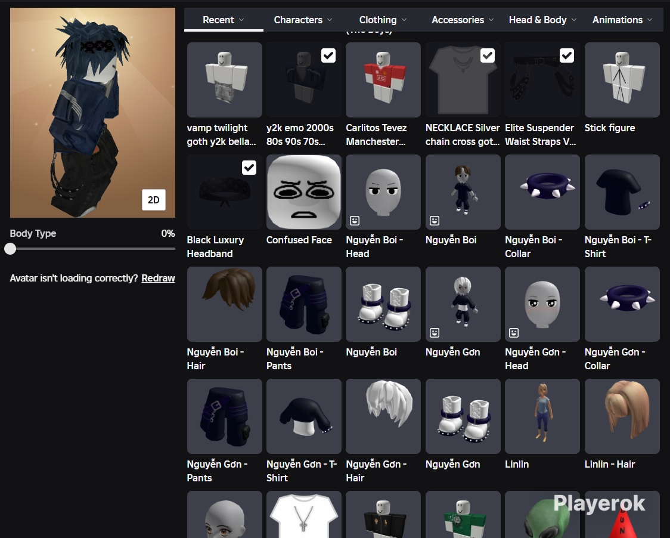Equip the Nguyễn Gơn - Hair item
The height and width of the screenshot is (538, 670).
pos(383,416)
